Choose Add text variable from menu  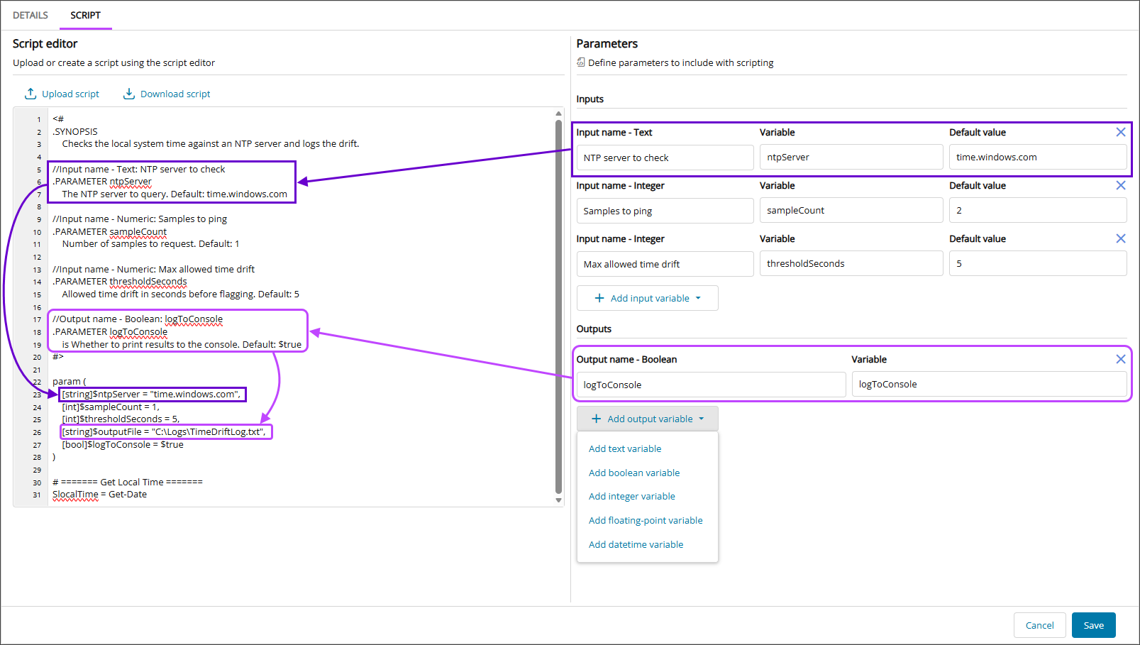624,448
